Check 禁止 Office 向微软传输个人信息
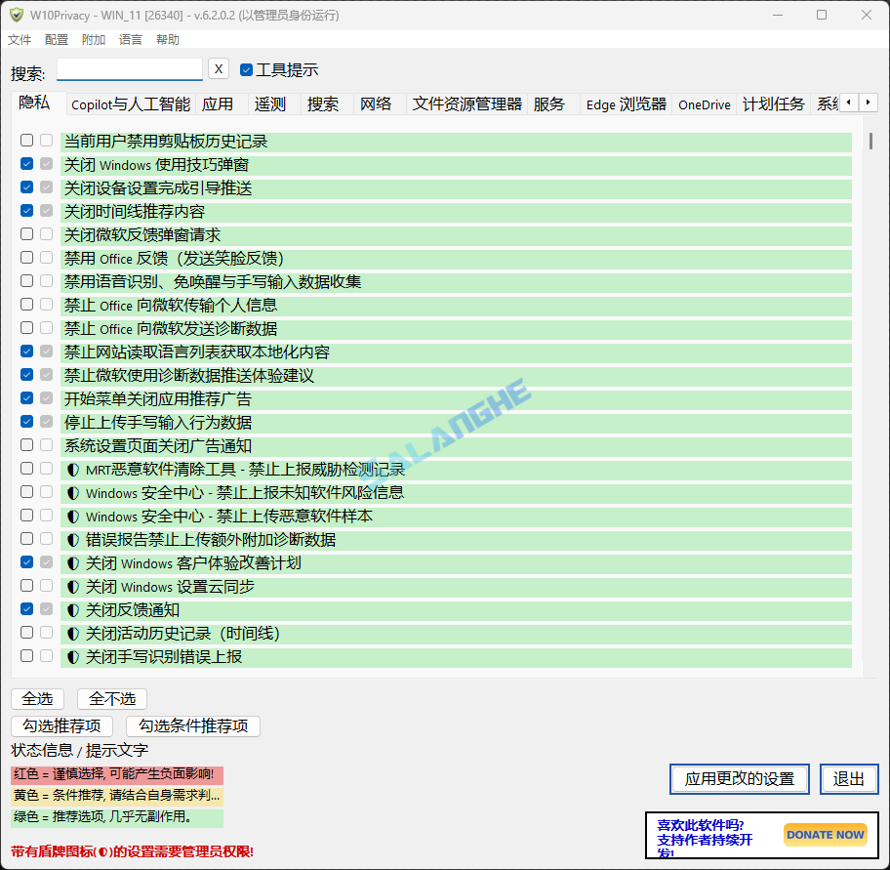 [26, 305]
